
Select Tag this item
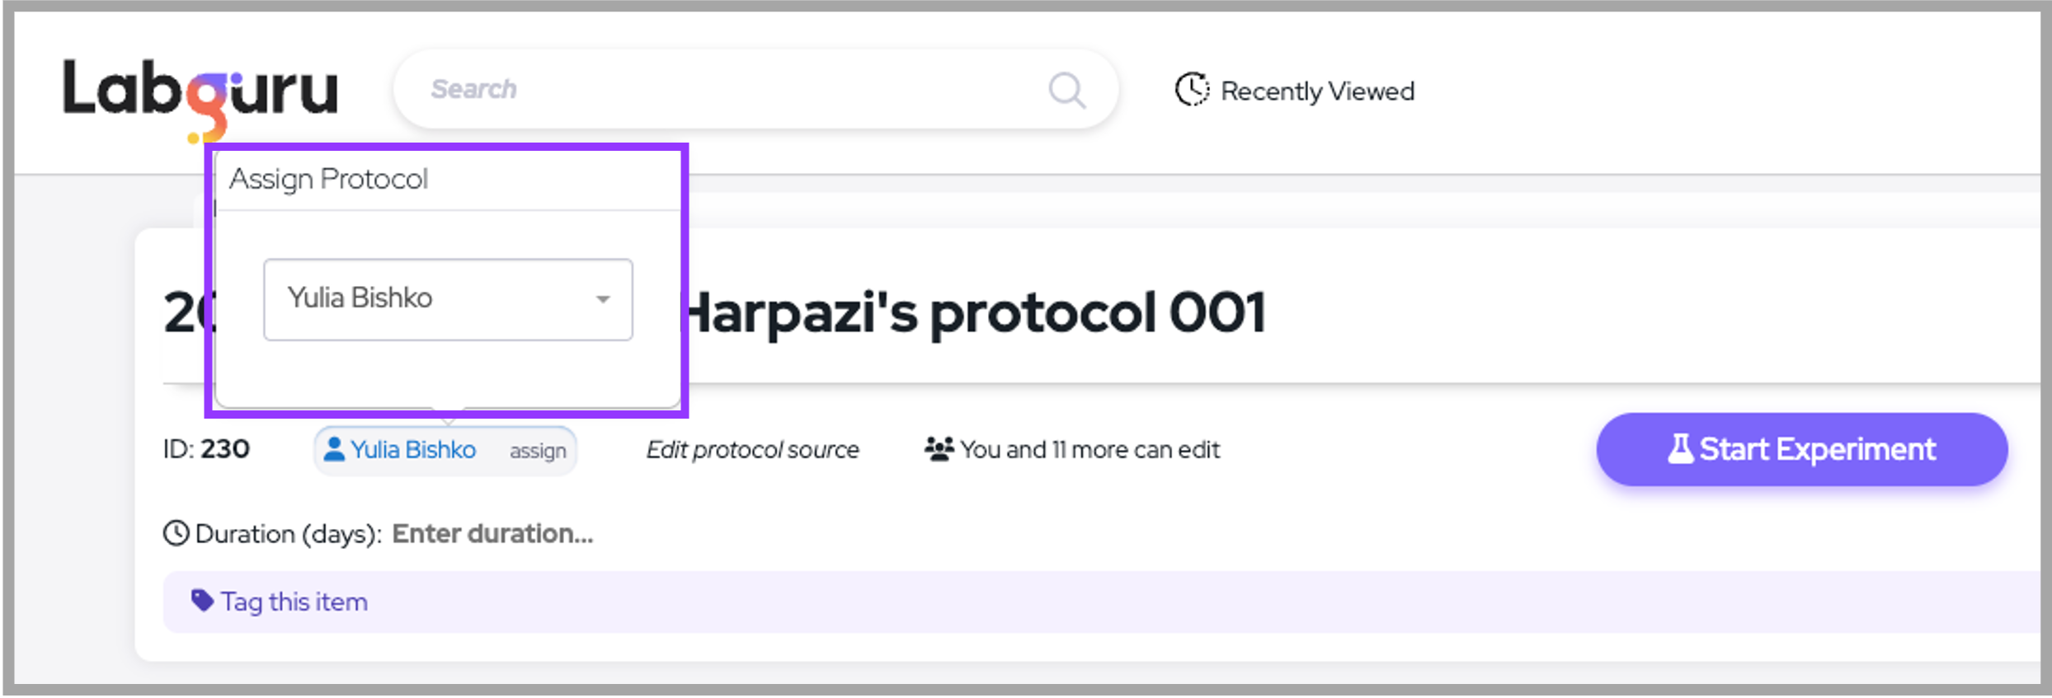coord(294,602)
